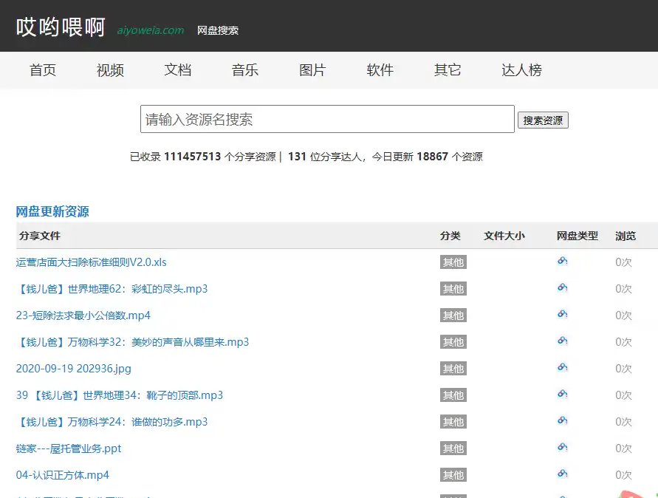Open 【钱儿爸】万物科学24：谁做的功多.mp3
The image size is (658, 498).
(112, 422)
